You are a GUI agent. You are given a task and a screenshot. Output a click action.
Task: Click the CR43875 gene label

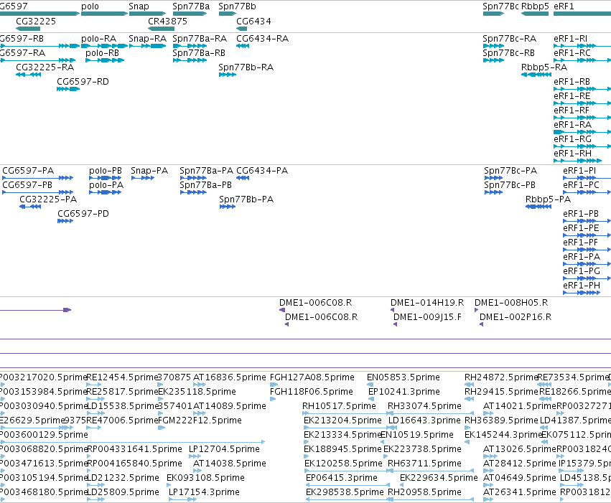point(167,22)
